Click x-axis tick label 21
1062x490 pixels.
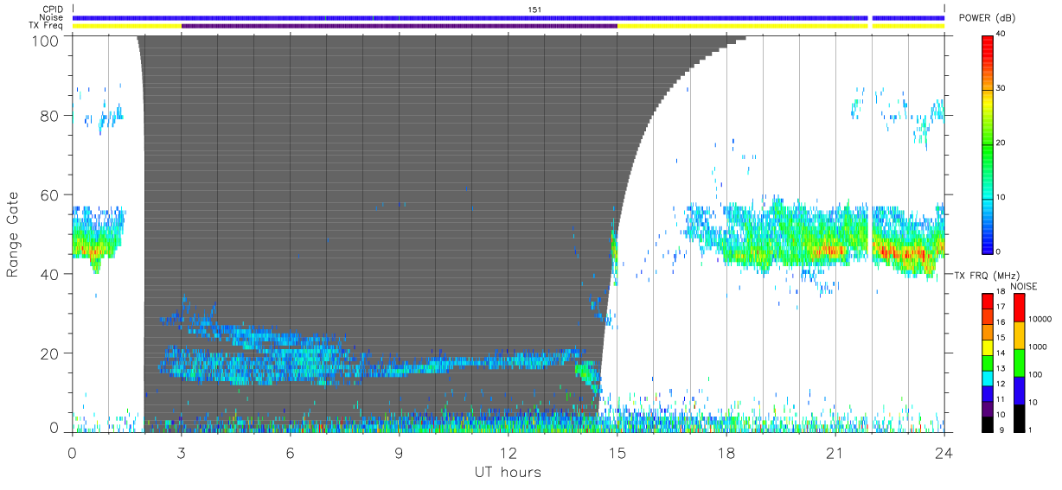(835, 452)
